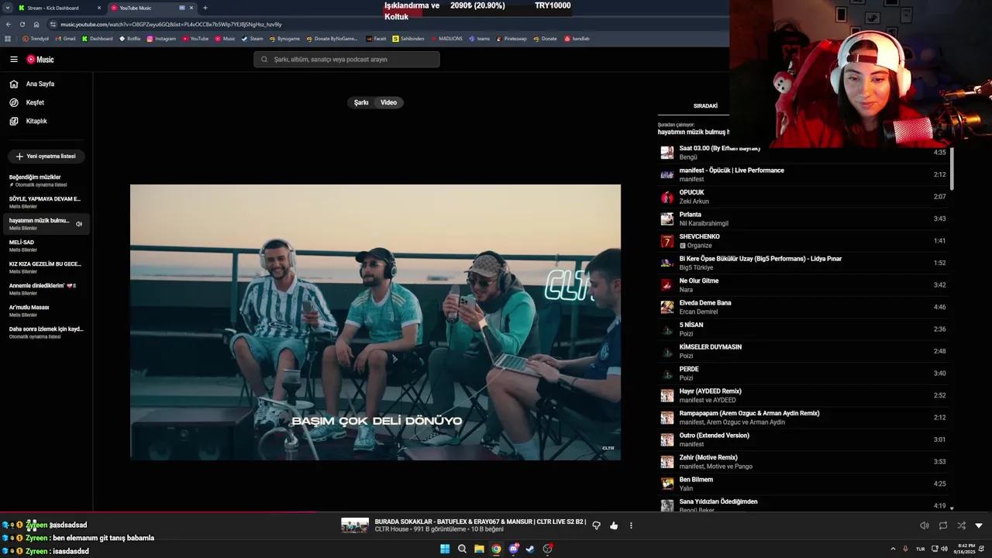
Task: Switch to Video mode
Action: (388, 102)
